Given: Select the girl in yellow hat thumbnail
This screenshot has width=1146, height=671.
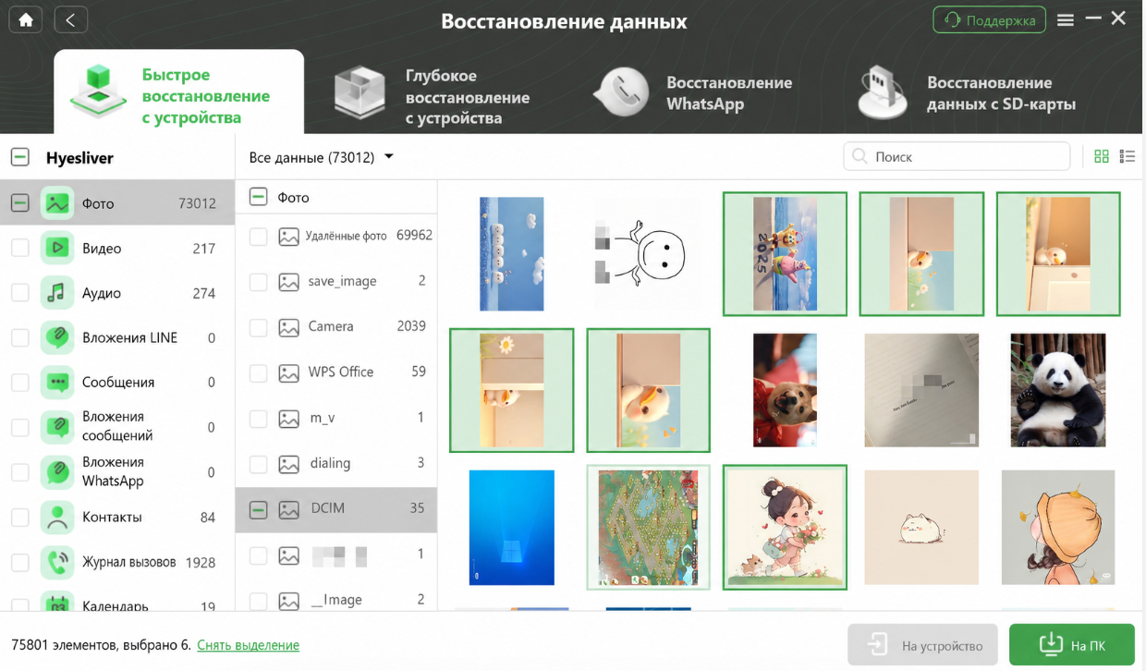Looking at the screenshot, I should pos(1058,527).
